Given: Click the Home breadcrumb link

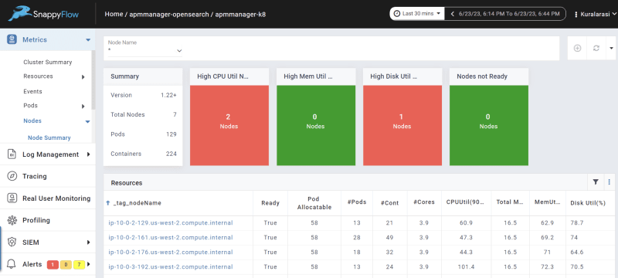Looking at the screenshot, I should coord(114,14).
